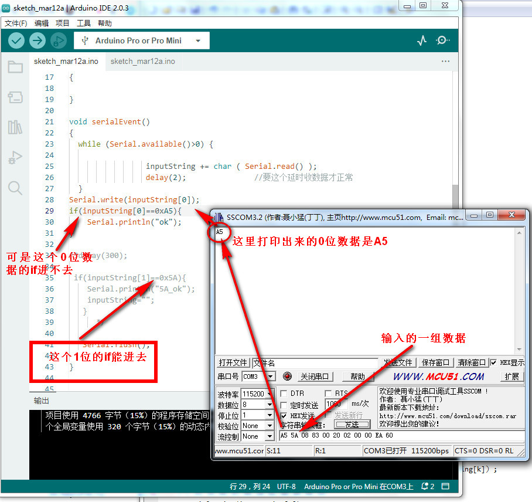Click the 输出 panel label
532x502 pixels.
[42, 401]
